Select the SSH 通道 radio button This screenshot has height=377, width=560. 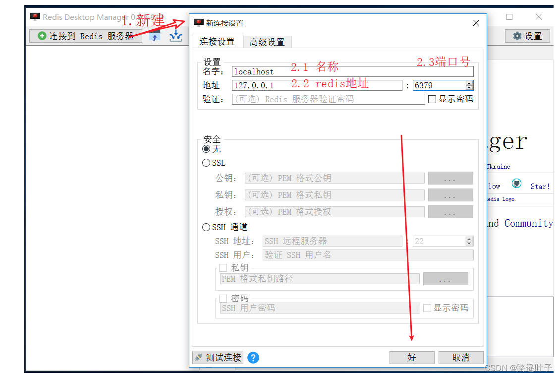point(206,227)
